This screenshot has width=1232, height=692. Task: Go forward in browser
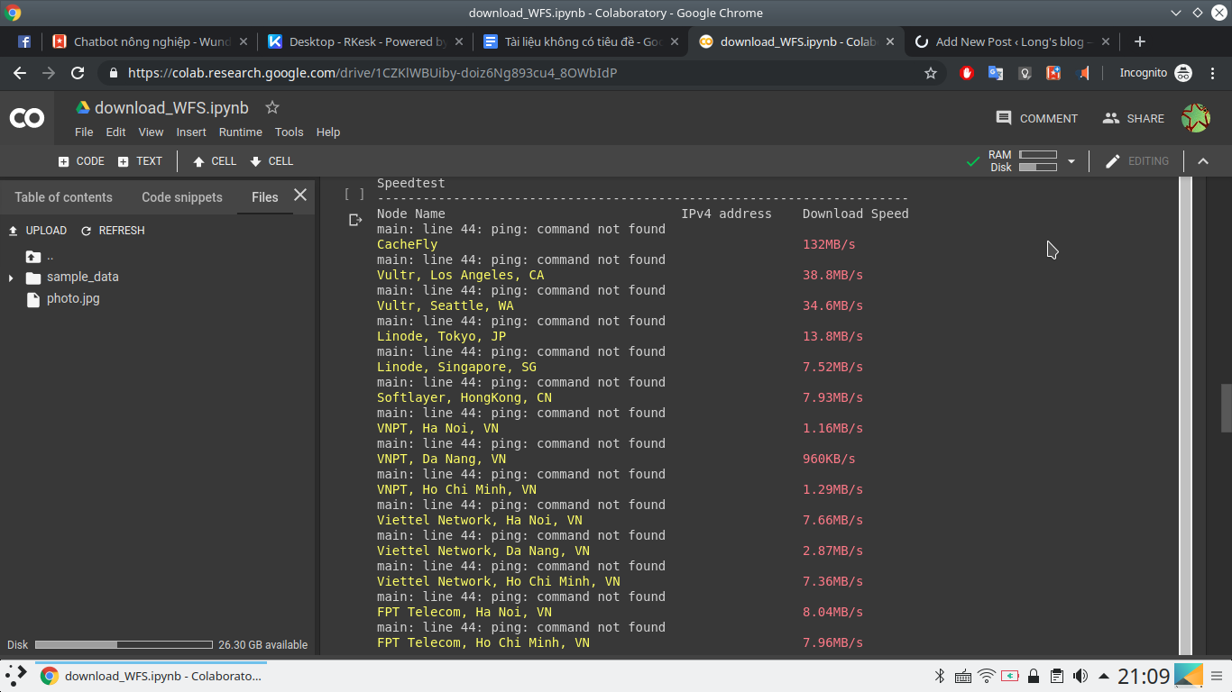(49, 73)
